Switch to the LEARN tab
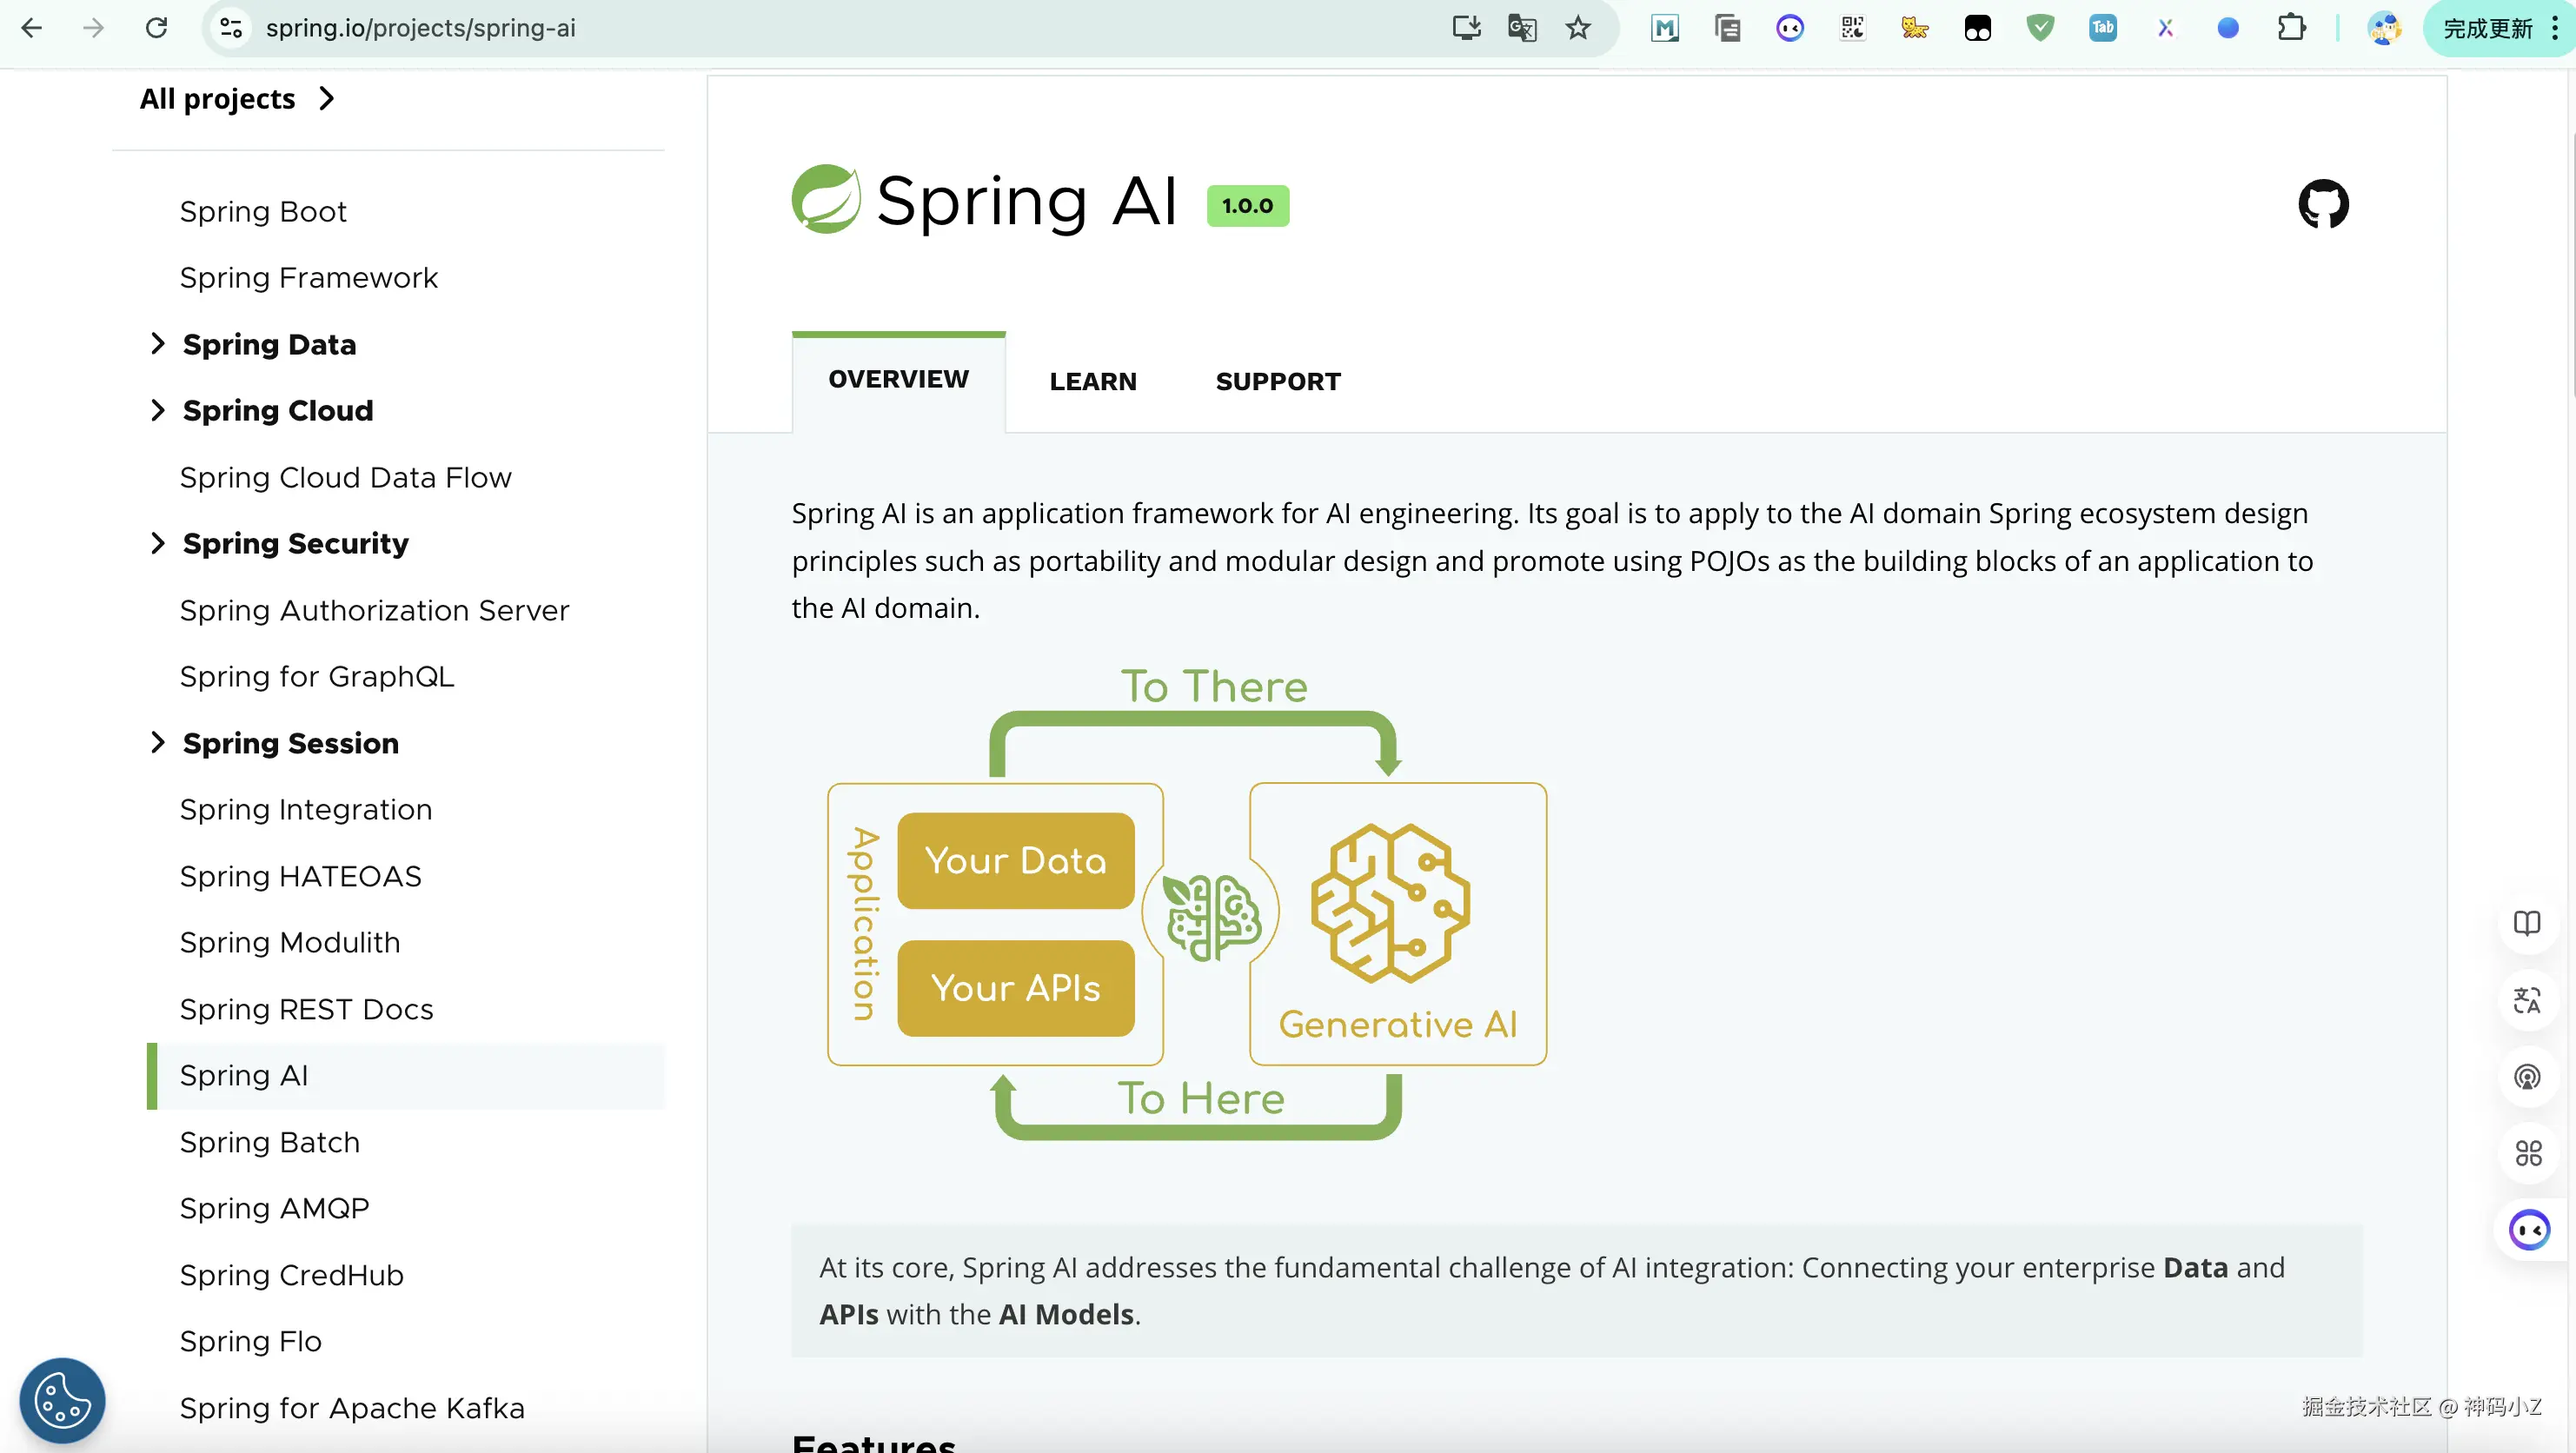2576x1453 pixels. click(x=1092, y=381)
